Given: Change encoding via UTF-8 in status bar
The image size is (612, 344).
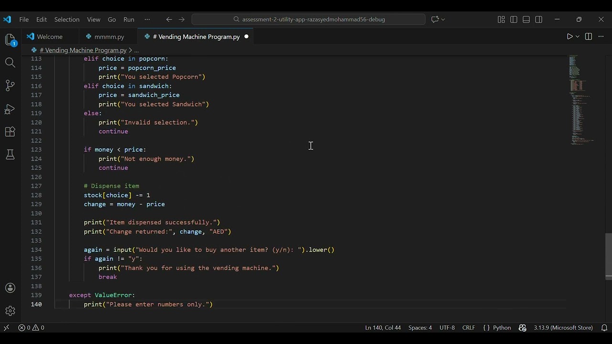Looking at the screenshot, I should (x=447, y=328).
